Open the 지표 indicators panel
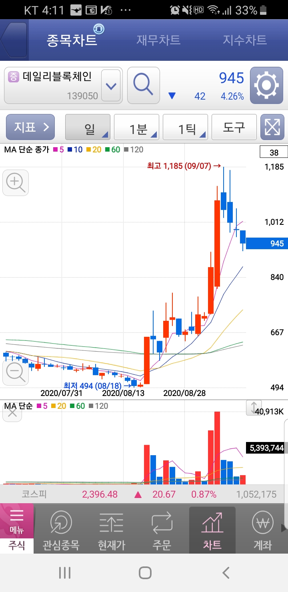The width and height of the screenshot is (288, 592). tap(30, 127)
